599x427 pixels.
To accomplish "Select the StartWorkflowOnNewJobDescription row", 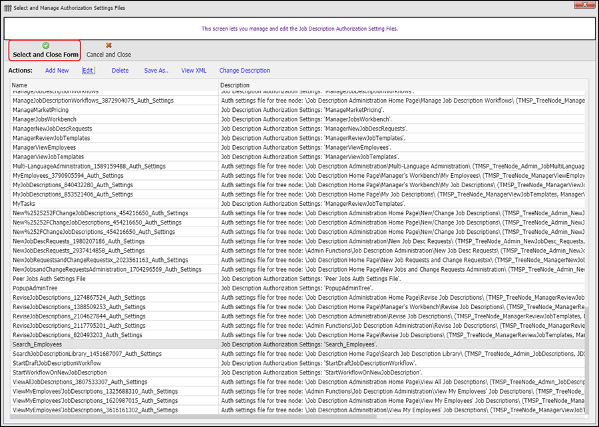I will tap(298, 372).
